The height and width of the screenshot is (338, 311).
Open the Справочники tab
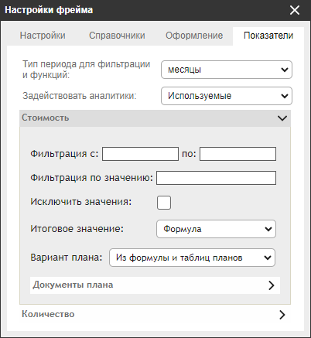[117, 36]
